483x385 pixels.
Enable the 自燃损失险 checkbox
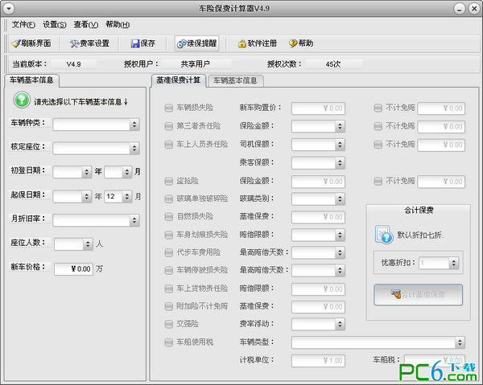[168, 217]
